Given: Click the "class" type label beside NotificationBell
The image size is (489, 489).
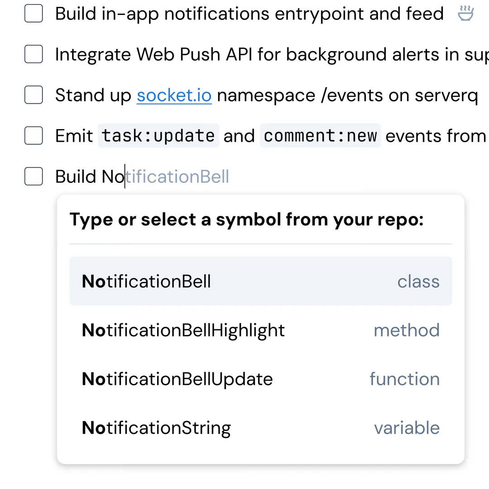Looking at the screenshot, I should pos(418,281).
